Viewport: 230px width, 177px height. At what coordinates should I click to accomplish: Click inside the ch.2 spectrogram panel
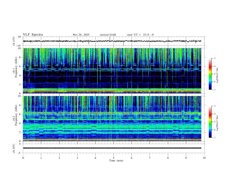112,119
